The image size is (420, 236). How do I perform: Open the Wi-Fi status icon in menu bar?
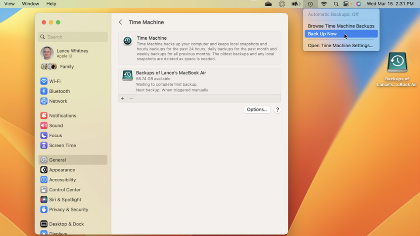coord(324,4)
